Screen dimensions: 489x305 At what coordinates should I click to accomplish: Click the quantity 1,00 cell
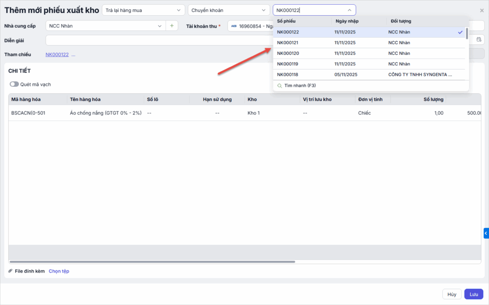(x=438, y=113)
